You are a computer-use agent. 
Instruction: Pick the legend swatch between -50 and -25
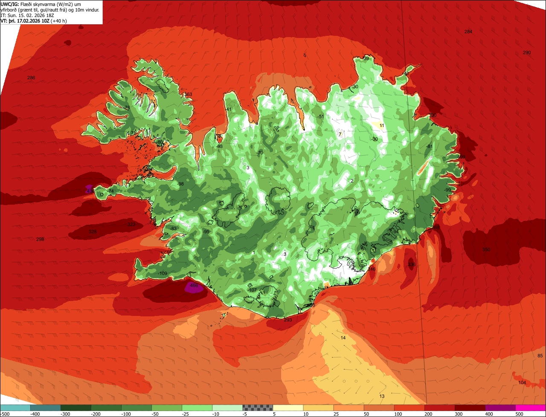click(x=166, y=408)
